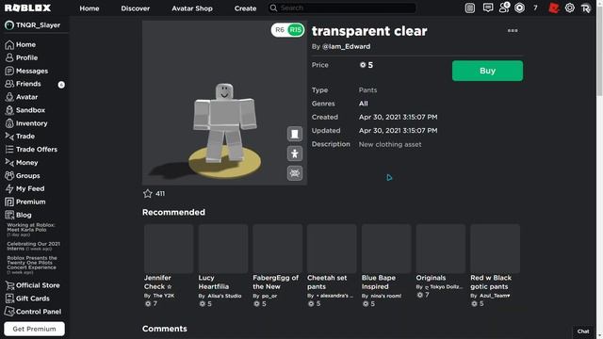Open Avatar in the left sidebar

tap(22, 97)
